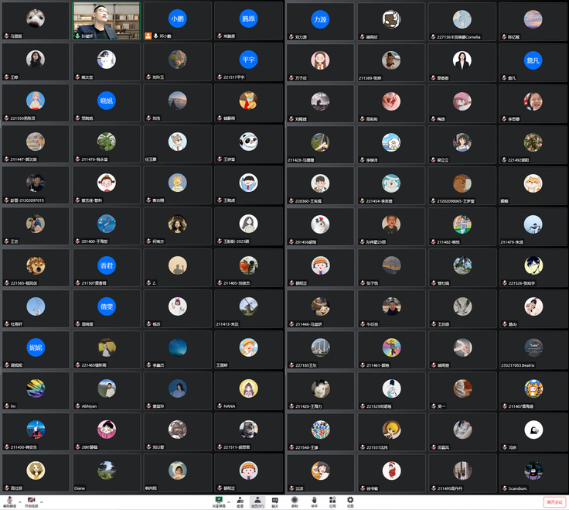Select the participant tile with live video

click(107, 21)
